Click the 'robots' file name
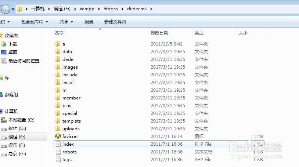 69,152
